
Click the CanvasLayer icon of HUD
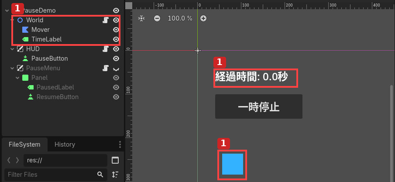[x=20, y=49]
